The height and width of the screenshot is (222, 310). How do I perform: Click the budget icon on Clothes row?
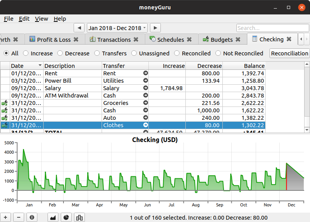pyautogui.click(x=5, y=125)
